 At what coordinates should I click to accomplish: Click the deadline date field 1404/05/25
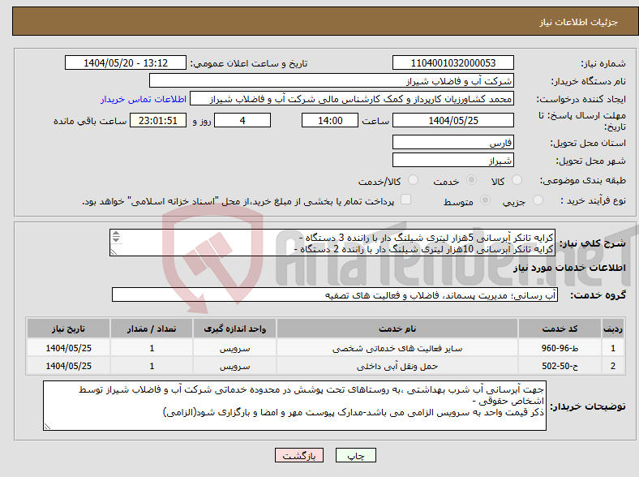(452, 120)
